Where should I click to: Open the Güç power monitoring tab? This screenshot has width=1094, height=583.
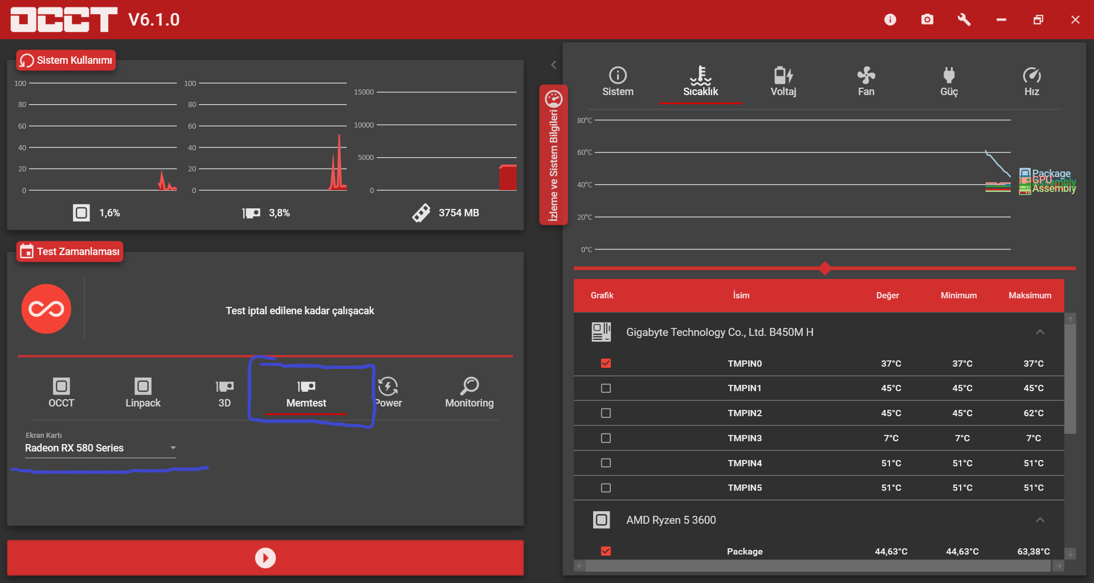949,82
